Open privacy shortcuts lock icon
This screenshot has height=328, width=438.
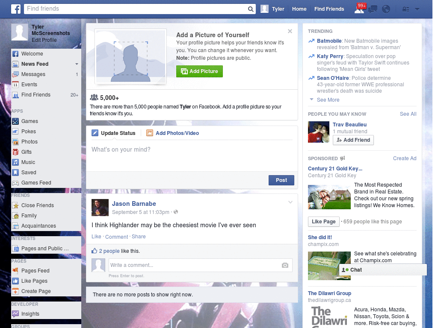coord(405,9)
